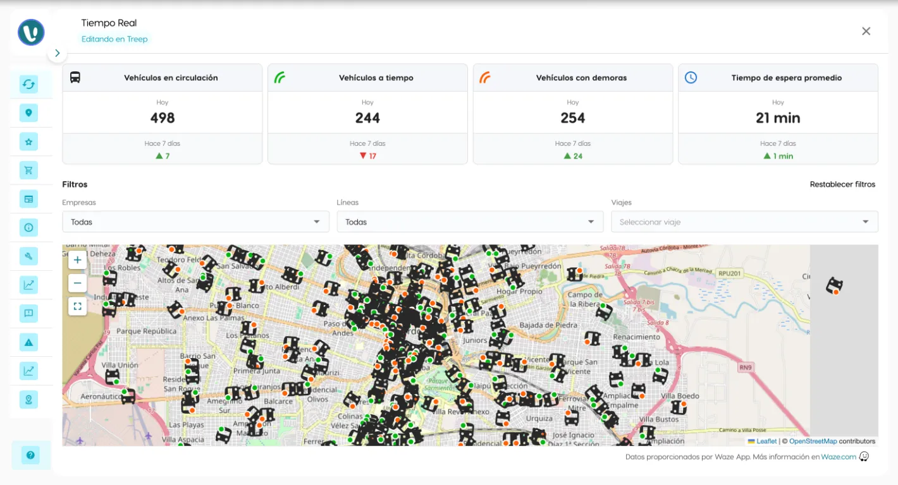898x485 pixels.
Task: Open the Líneas dropdown
Action: (470, 222)
